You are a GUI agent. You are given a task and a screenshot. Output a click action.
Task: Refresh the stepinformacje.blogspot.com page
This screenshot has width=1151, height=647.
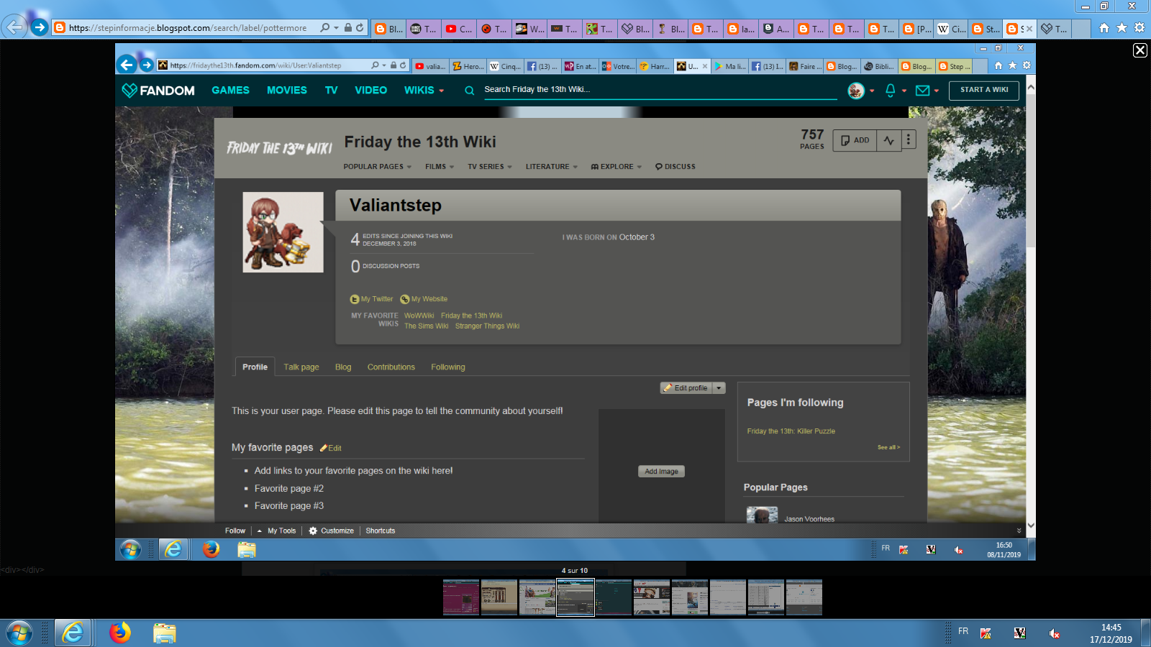point(360,27)
